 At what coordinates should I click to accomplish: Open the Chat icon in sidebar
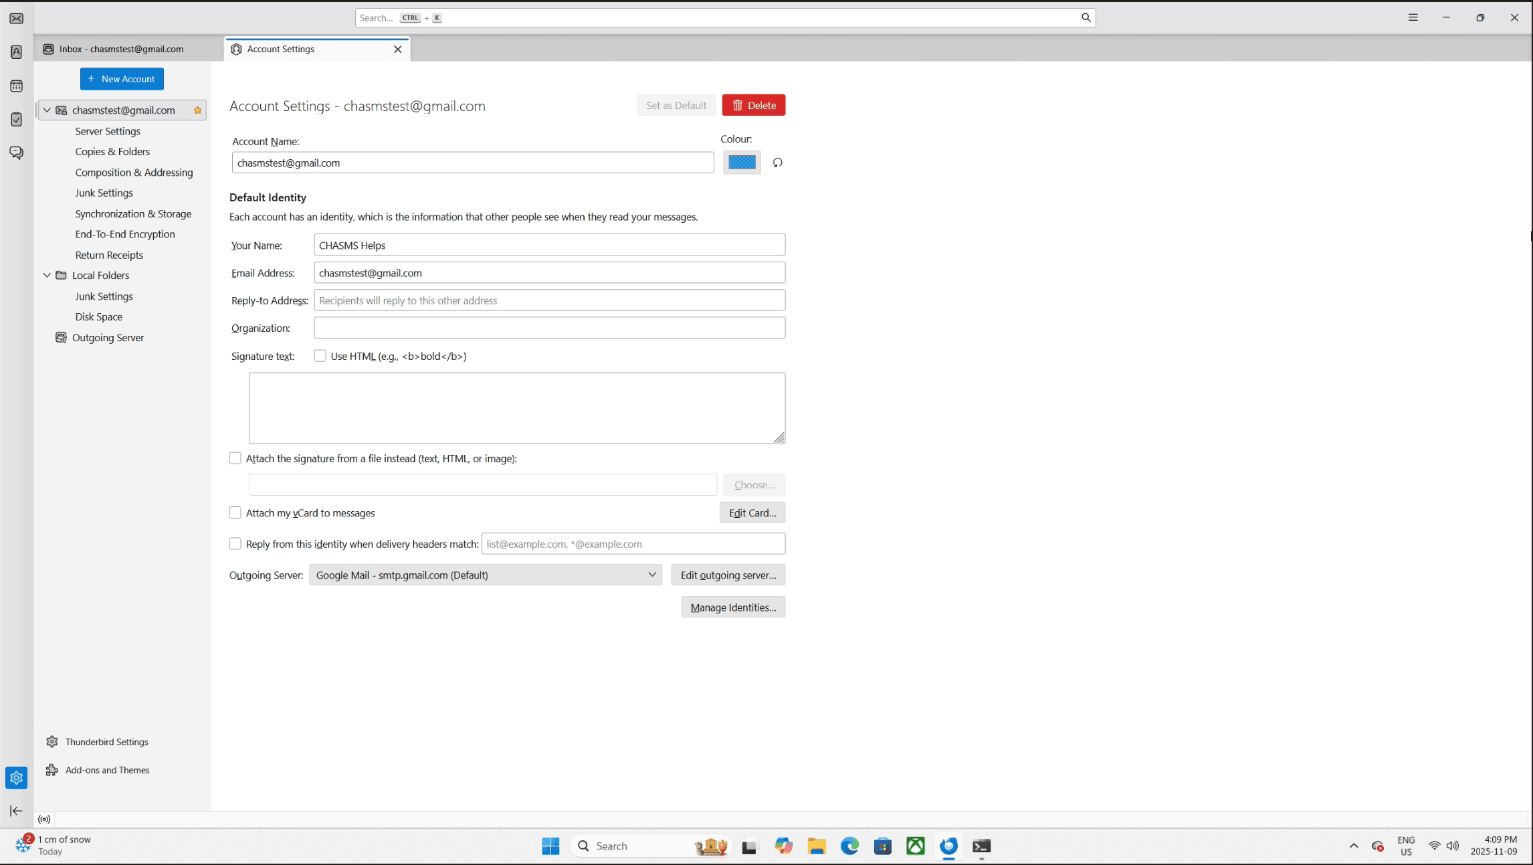16,153
